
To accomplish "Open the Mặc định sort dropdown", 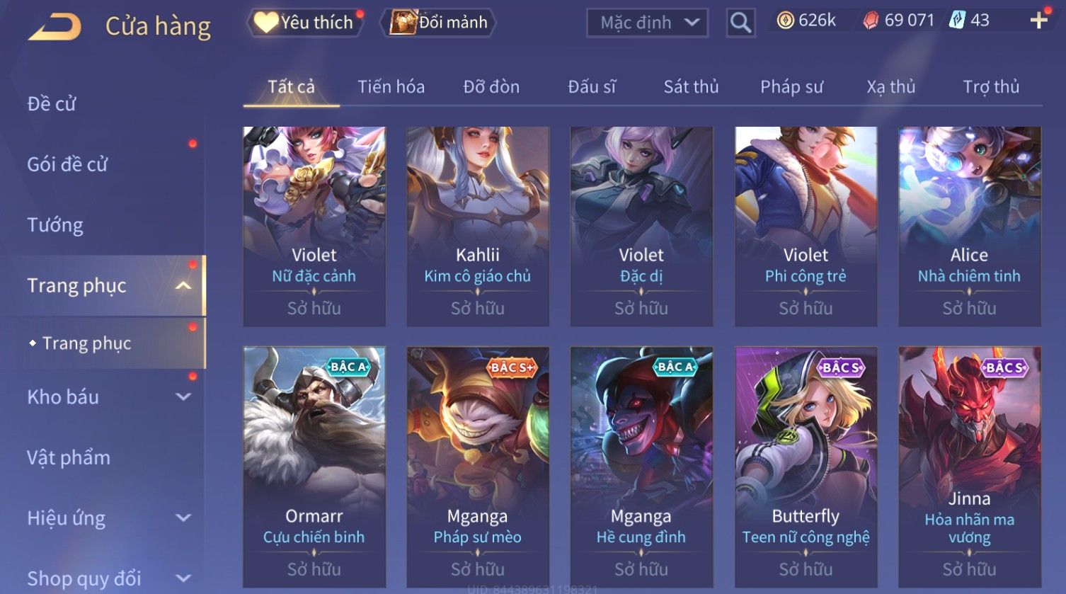I will [647, 23].
